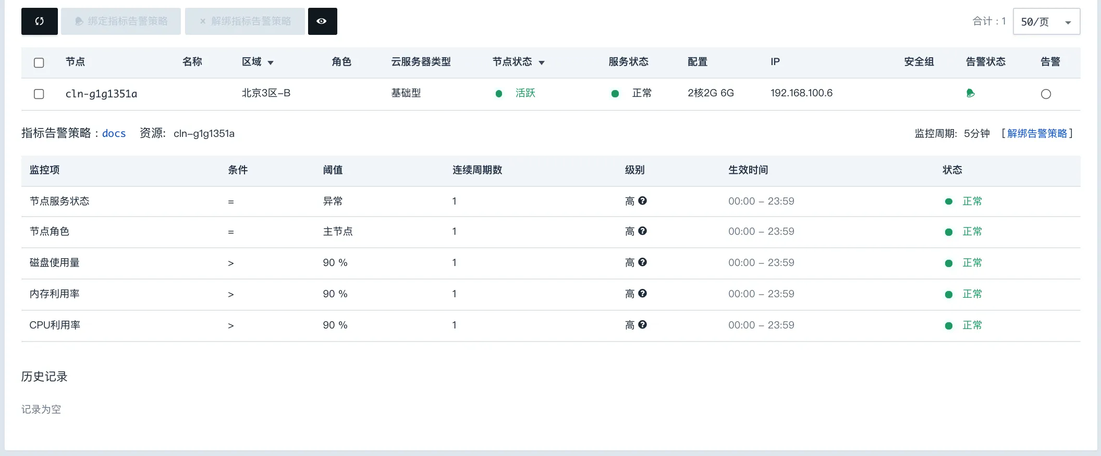The height and width of the screenshot is (456, 1101).
Task: Click help icon beside 磁盘使用量 level
Action: click(x=642, y=262)
